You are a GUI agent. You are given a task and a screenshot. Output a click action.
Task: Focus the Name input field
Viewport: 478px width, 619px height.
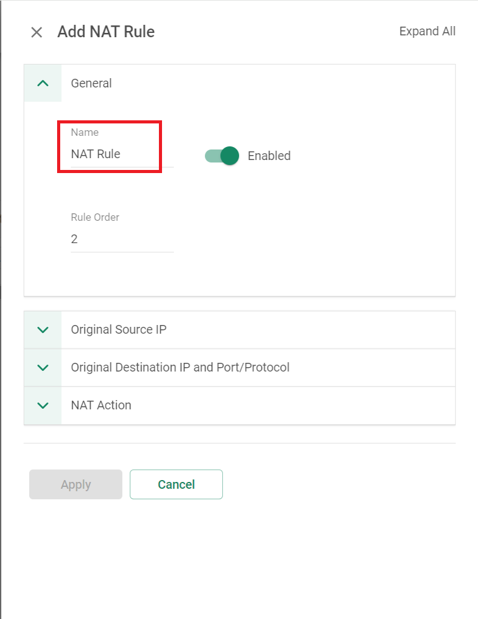[x=122, y=154]
